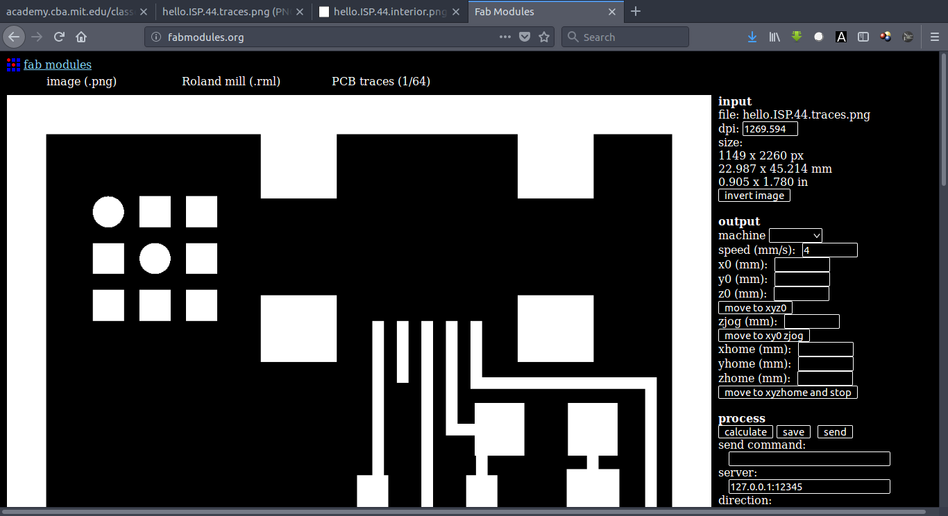Open the image (.png) input menu
Image resolution: width=948 pixels, height=516 pixels.
81,81
